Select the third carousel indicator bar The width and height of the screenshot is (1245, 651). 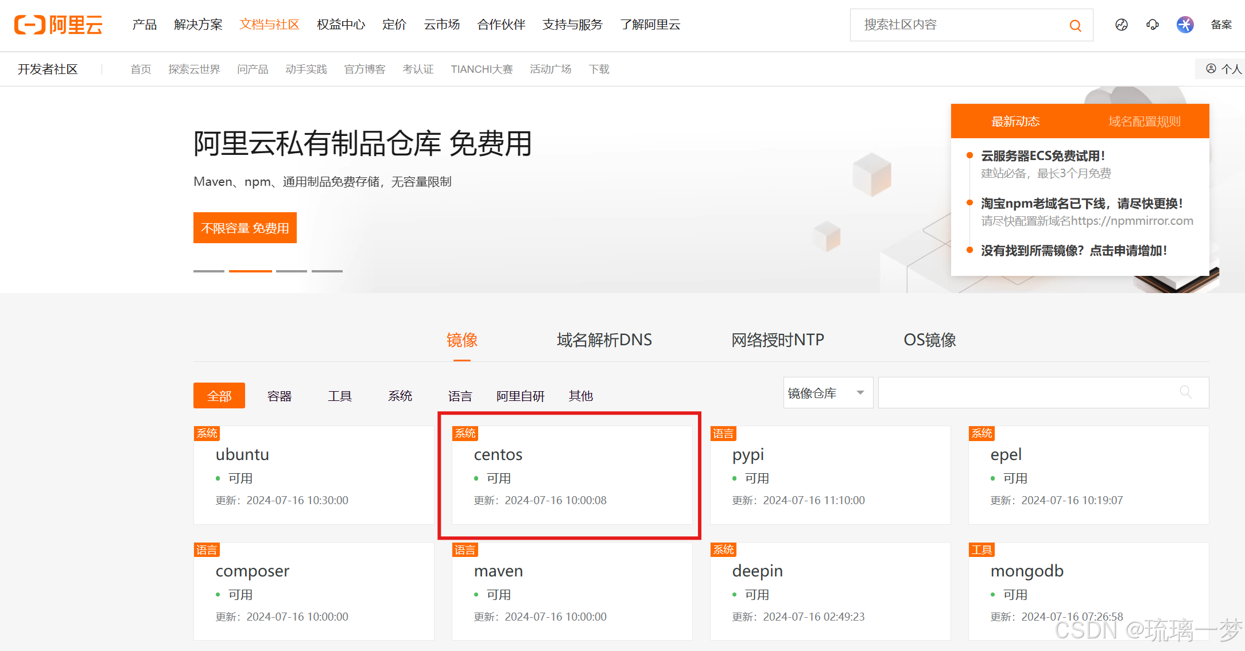click(292, 271)
